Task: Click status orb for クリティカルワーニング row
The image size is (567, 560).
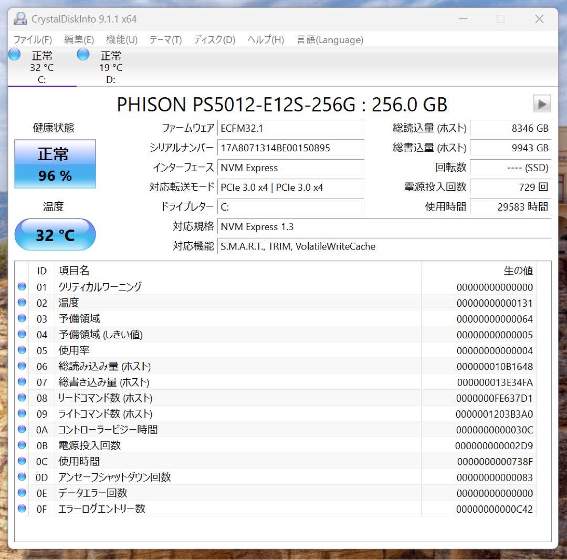Action: click(x=22, y=286)
